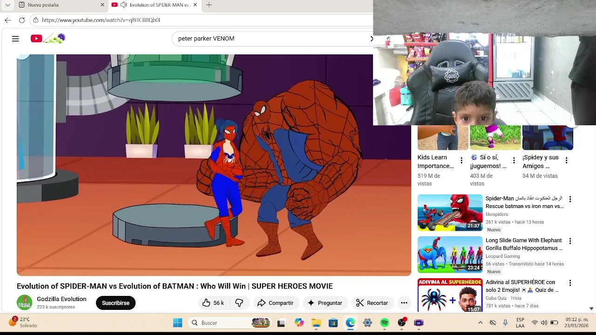The height and width of the screenshot is (335, 596).
Task: Open options for Rescue batman vs iron man video
Action: coord(570,199)
